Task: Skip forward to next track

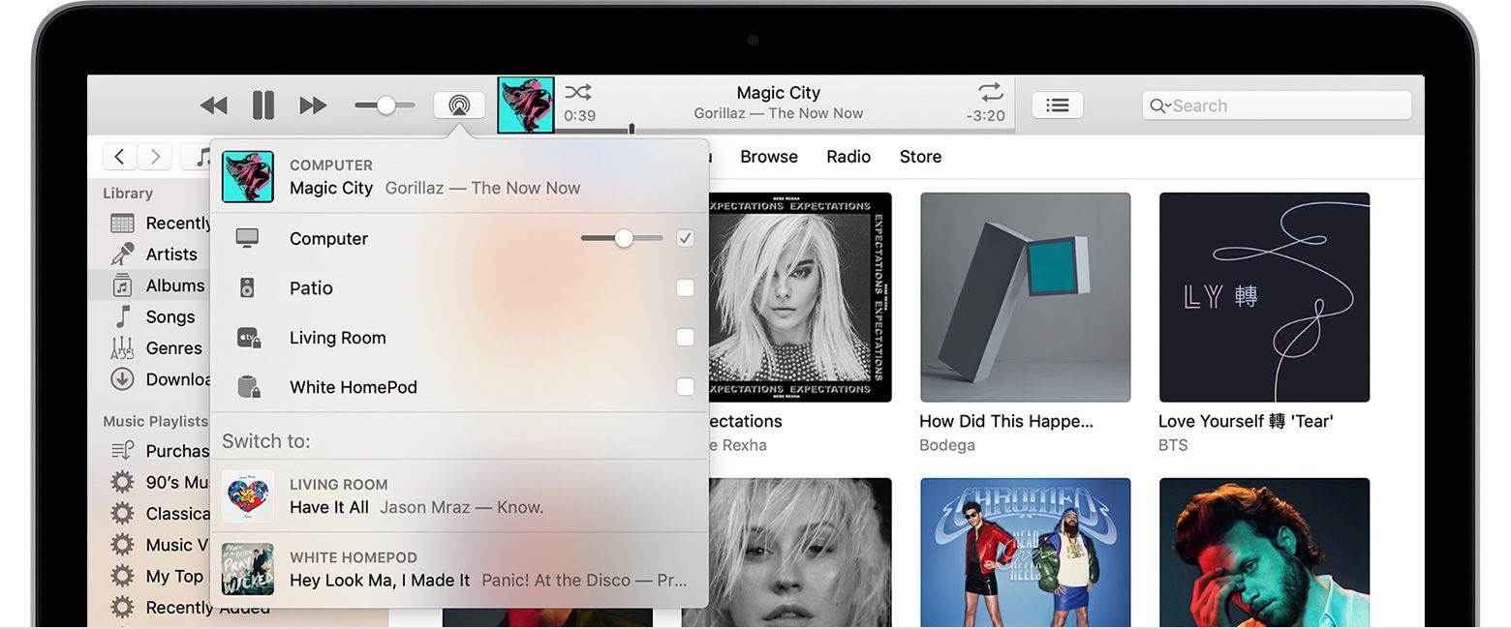Action: 313,105
